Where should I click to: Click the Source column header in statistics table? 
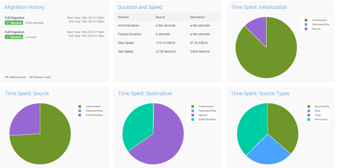(x=160, y=17)
